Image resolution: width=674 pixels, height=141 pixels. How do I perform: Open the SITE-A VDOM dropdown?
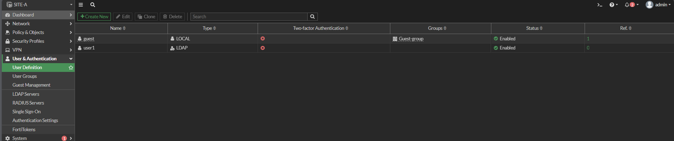pos(38,5)
